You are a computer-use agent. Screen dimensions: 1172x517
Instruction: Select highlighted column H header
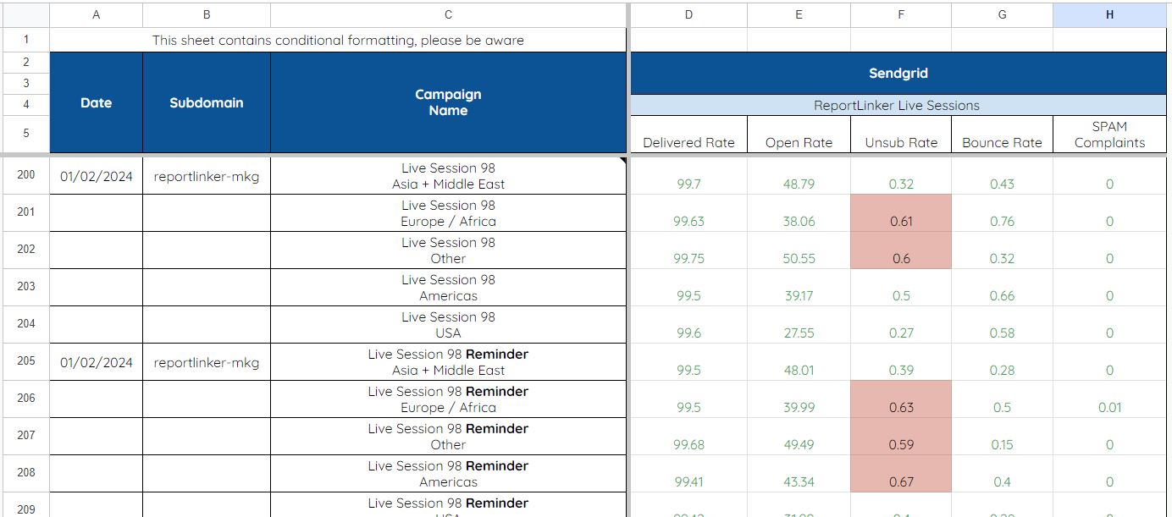tap(1109, 14)
